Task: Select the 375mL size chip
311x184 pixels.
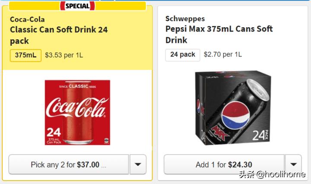Action: [25, 55]
